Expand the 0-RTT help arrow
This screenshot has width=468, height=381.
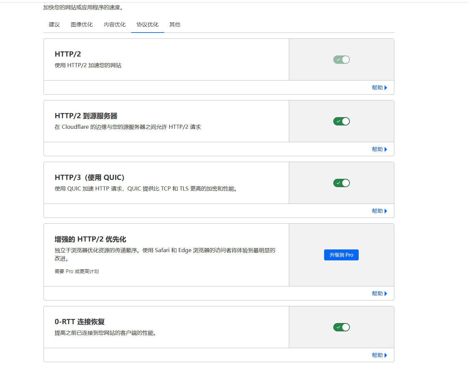click(386, 355)
